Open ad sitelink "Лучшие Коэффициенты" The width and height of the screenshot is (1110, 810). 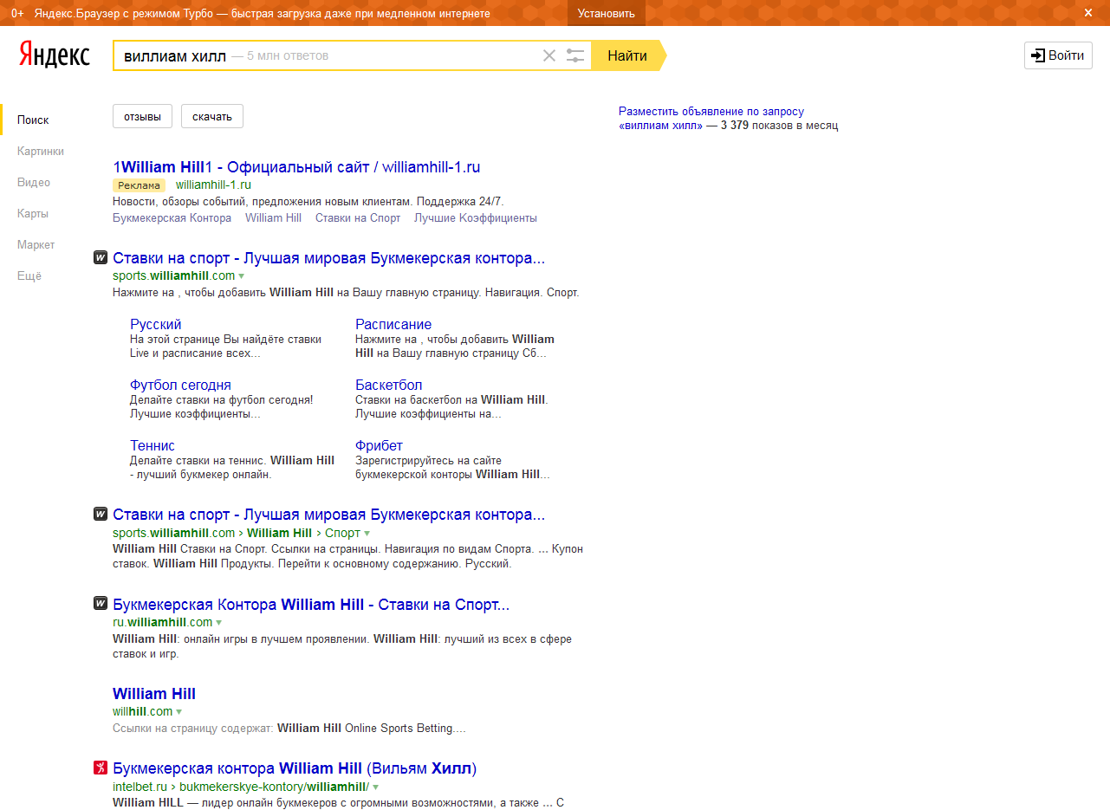tap(476, 217)
